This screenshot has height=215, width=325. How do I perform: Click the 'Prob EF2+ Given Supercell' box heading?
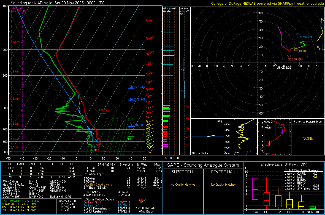pyautogui.click(x=302, y=170)
